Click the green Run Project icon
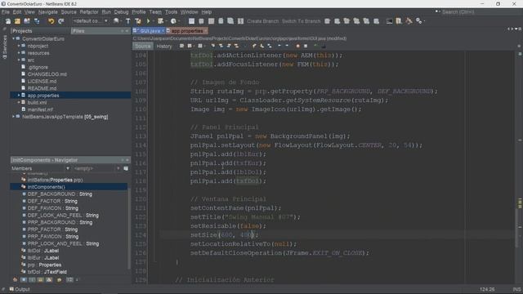This screenshot has height=294, width=523. tap(149, 21)
